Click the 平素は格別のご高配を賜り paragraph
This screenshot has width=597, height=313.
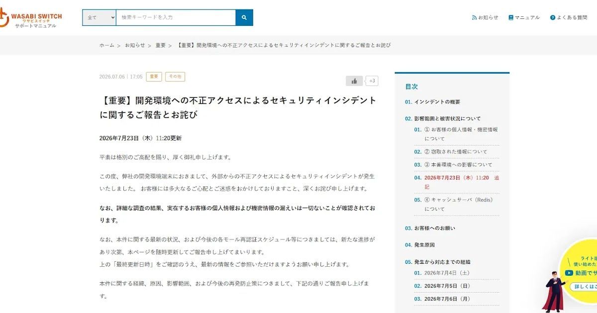tap(165, 157)
